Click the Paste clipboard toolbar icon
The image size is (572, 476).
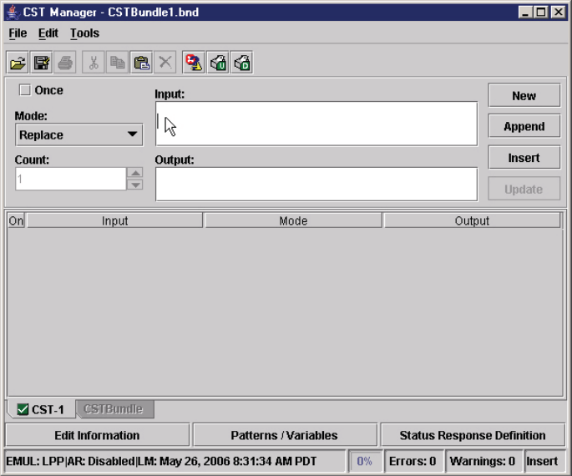pyautogui.click(x=142, y=63)
